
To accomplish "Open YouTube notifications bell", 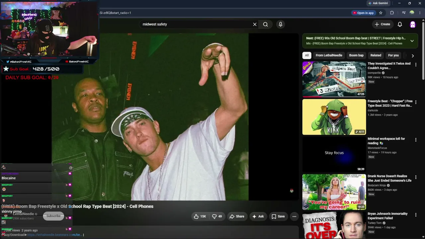I will (x=400, y=24).
